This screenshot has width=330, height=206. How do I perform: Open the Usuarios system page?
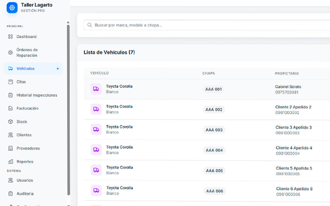point(25,180)
